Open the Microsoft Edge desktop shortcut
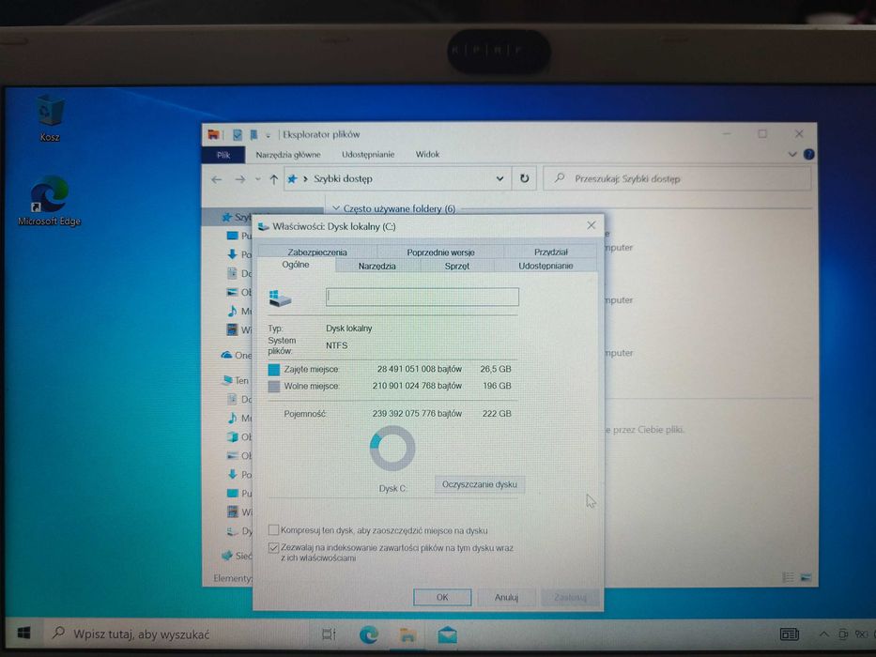This screenshot has height=657, width=876. coord(49,201)
